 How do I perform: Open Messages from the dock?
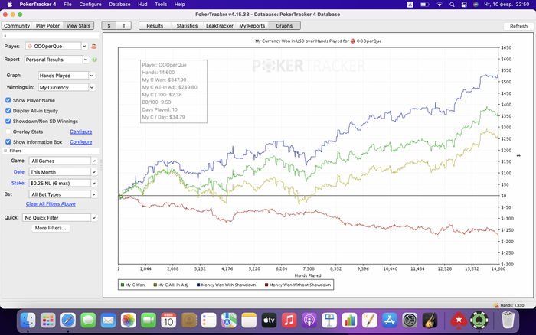point(88,320)
